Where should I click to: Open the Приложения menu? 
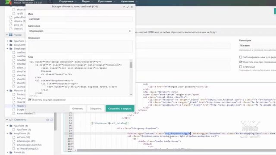click(105, 1)
